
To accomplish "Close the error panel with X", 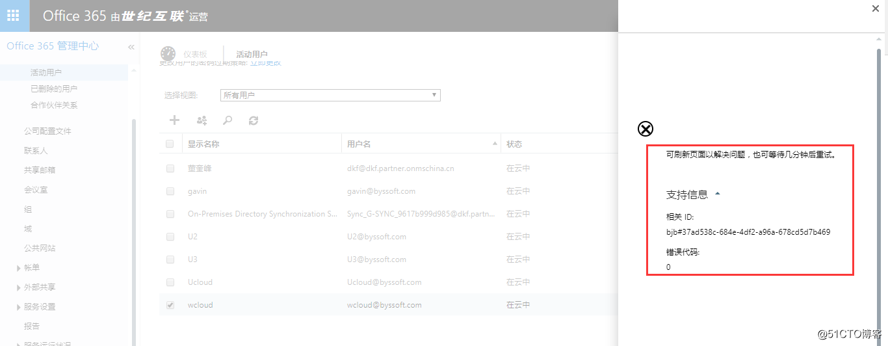I will 875,8.
